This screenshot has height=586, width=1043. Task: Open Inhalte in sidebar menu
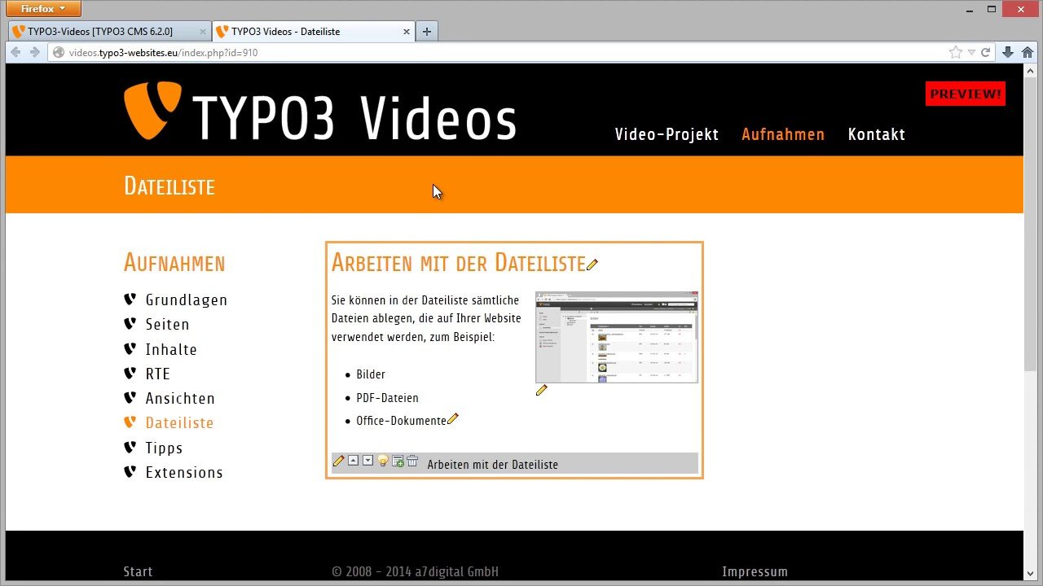tap(171, 349)
